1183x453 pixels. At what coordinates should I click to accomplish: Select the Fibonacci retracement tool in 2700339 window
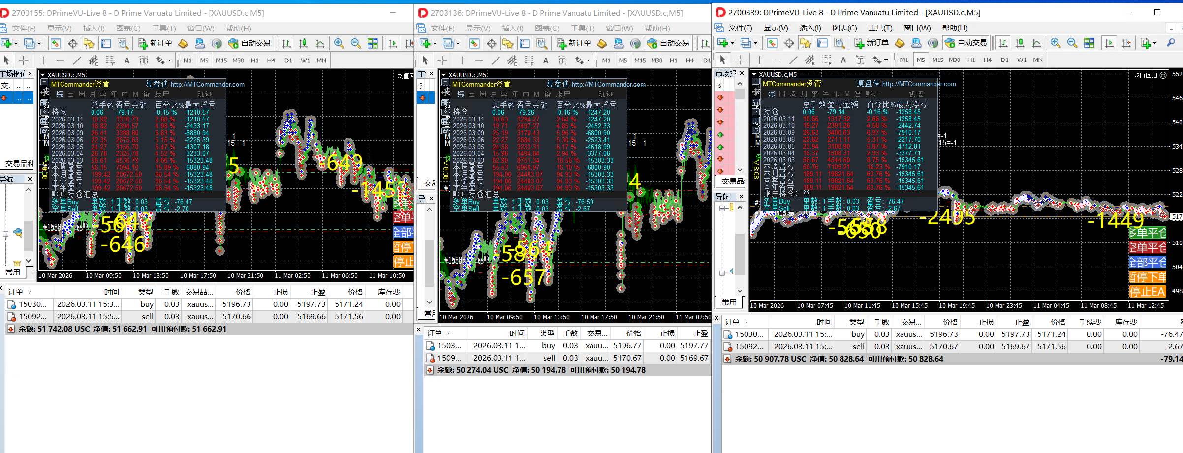[x=827, y=60]
